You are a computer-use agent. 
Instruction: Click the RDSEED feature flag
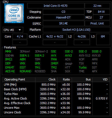click(40, 71)
